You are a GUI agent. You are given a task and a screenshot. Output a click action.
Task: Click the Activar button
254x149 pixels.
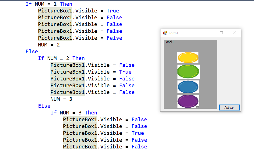point(229,108)
